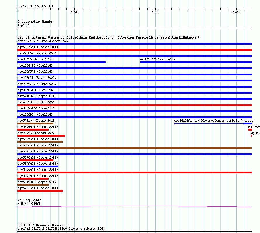
Task: Open dgv5395n54 (Cooper2011) label
Action: [38, 139]
